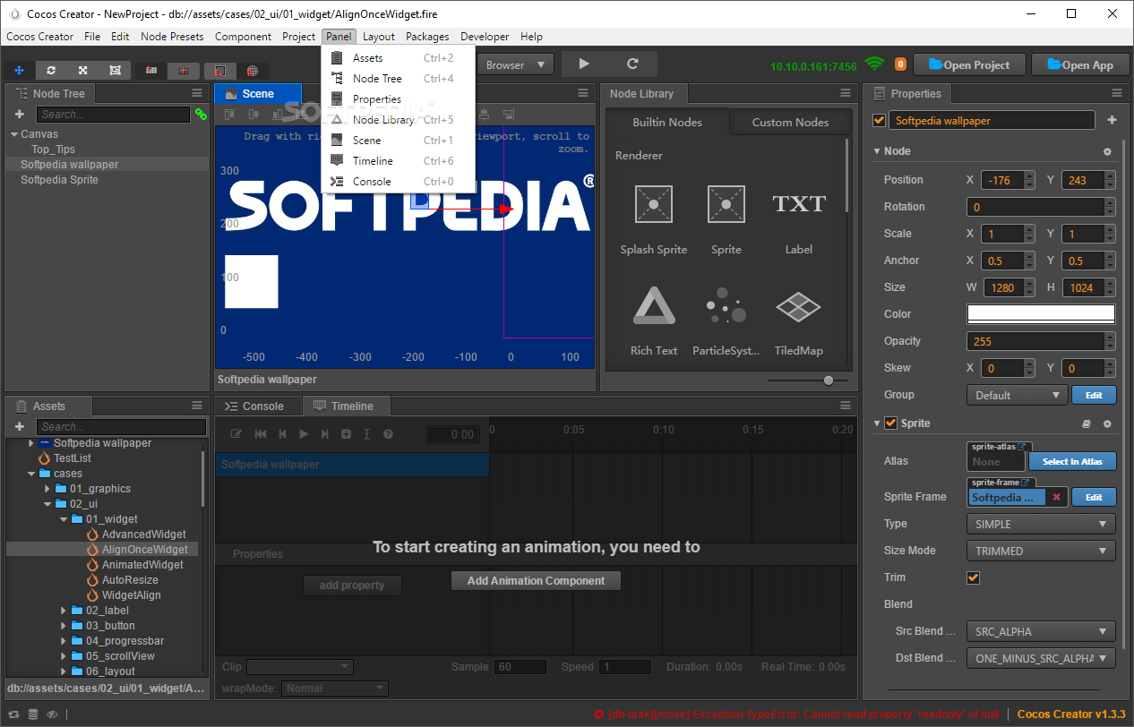Open the Dst Blend ONE_MINUS_SRC_ALPHA dropdown
The height and width of the screenshot is (727, 1134).
1041,658
